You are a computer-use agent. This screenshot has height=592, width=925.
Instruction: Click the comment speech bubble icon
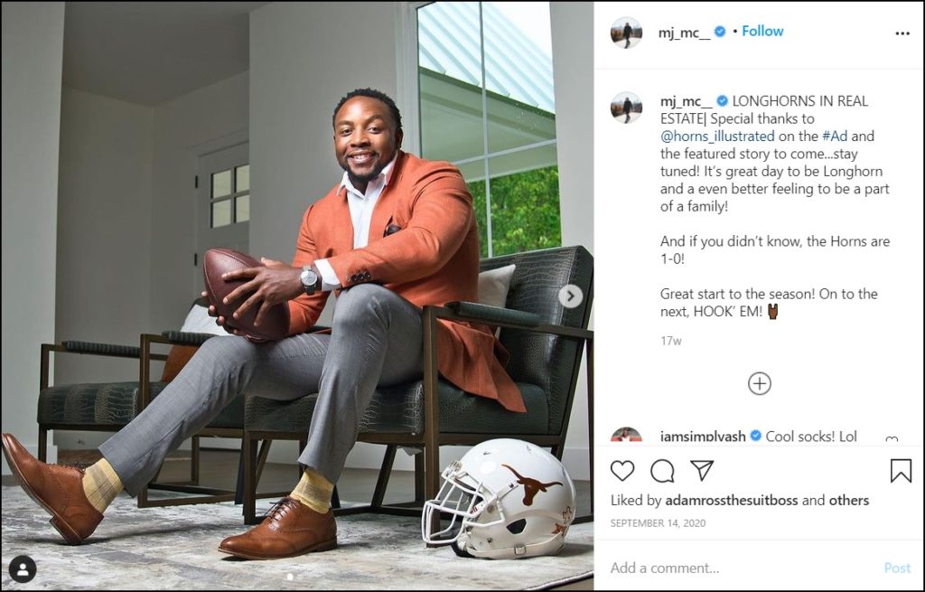click(662, 471)
